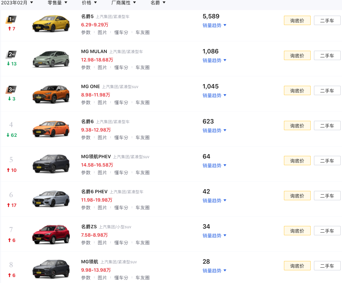342x283 pixels.
Task: Open the MG ONE model title
Action: pos(90,87)
